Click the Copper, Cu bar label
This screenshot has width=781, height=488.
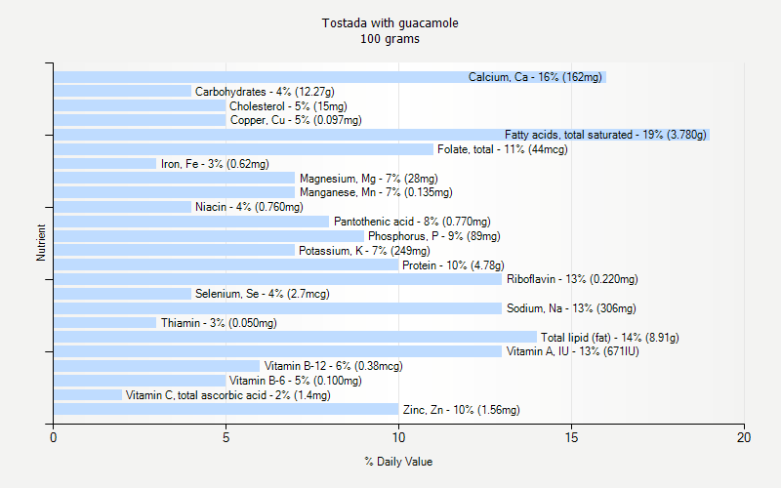295,120
